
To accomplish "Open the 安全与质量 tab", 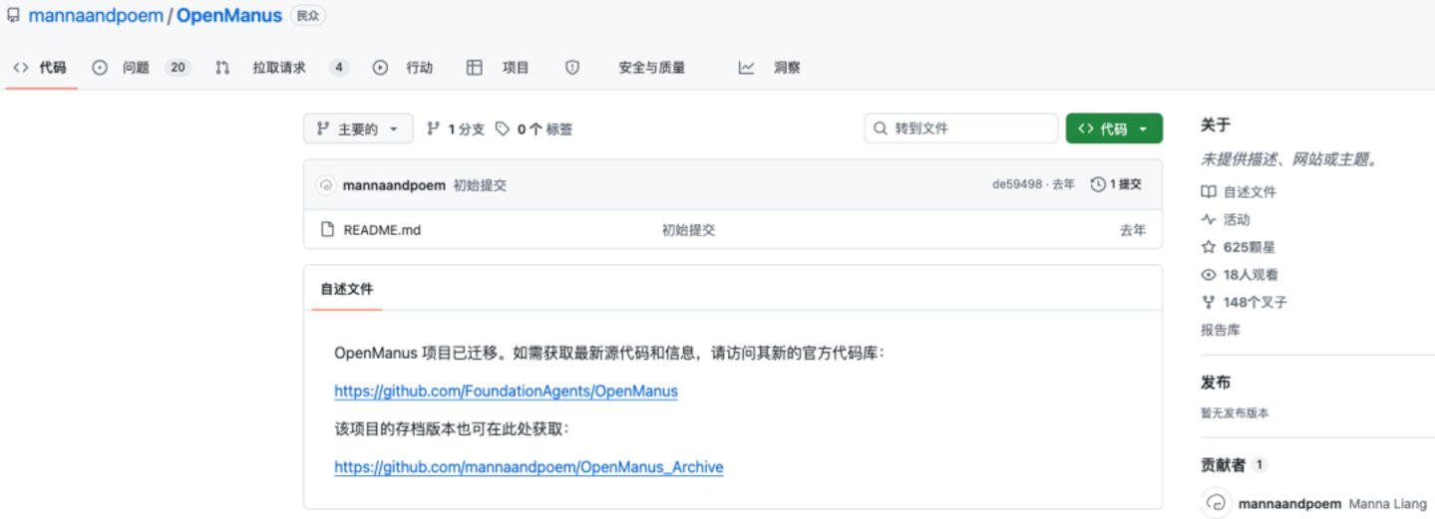I will (652, 68).
